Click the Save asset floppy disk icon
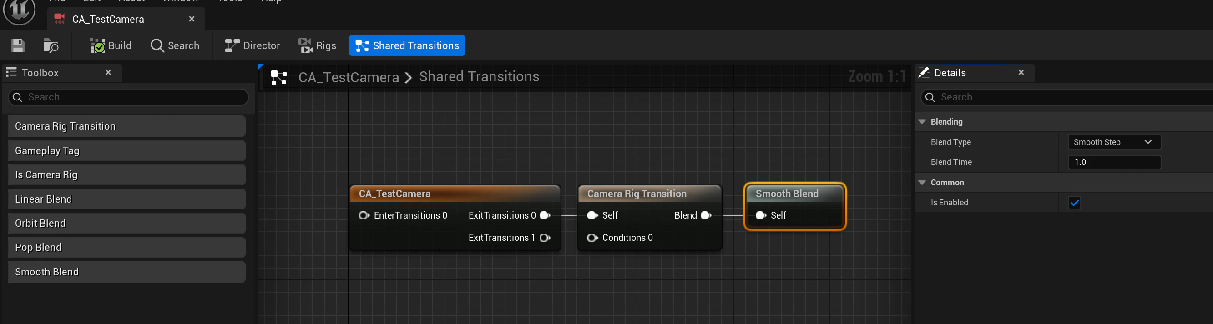Viewport: 1213px width, 324px height. pyautogui.click(x=18, y=45)
